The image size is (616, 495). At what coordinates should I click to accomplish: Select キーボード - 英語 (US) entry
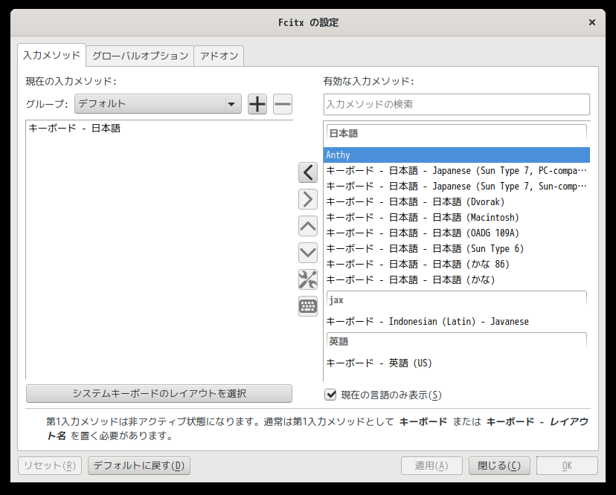click(x=457, y=363)
